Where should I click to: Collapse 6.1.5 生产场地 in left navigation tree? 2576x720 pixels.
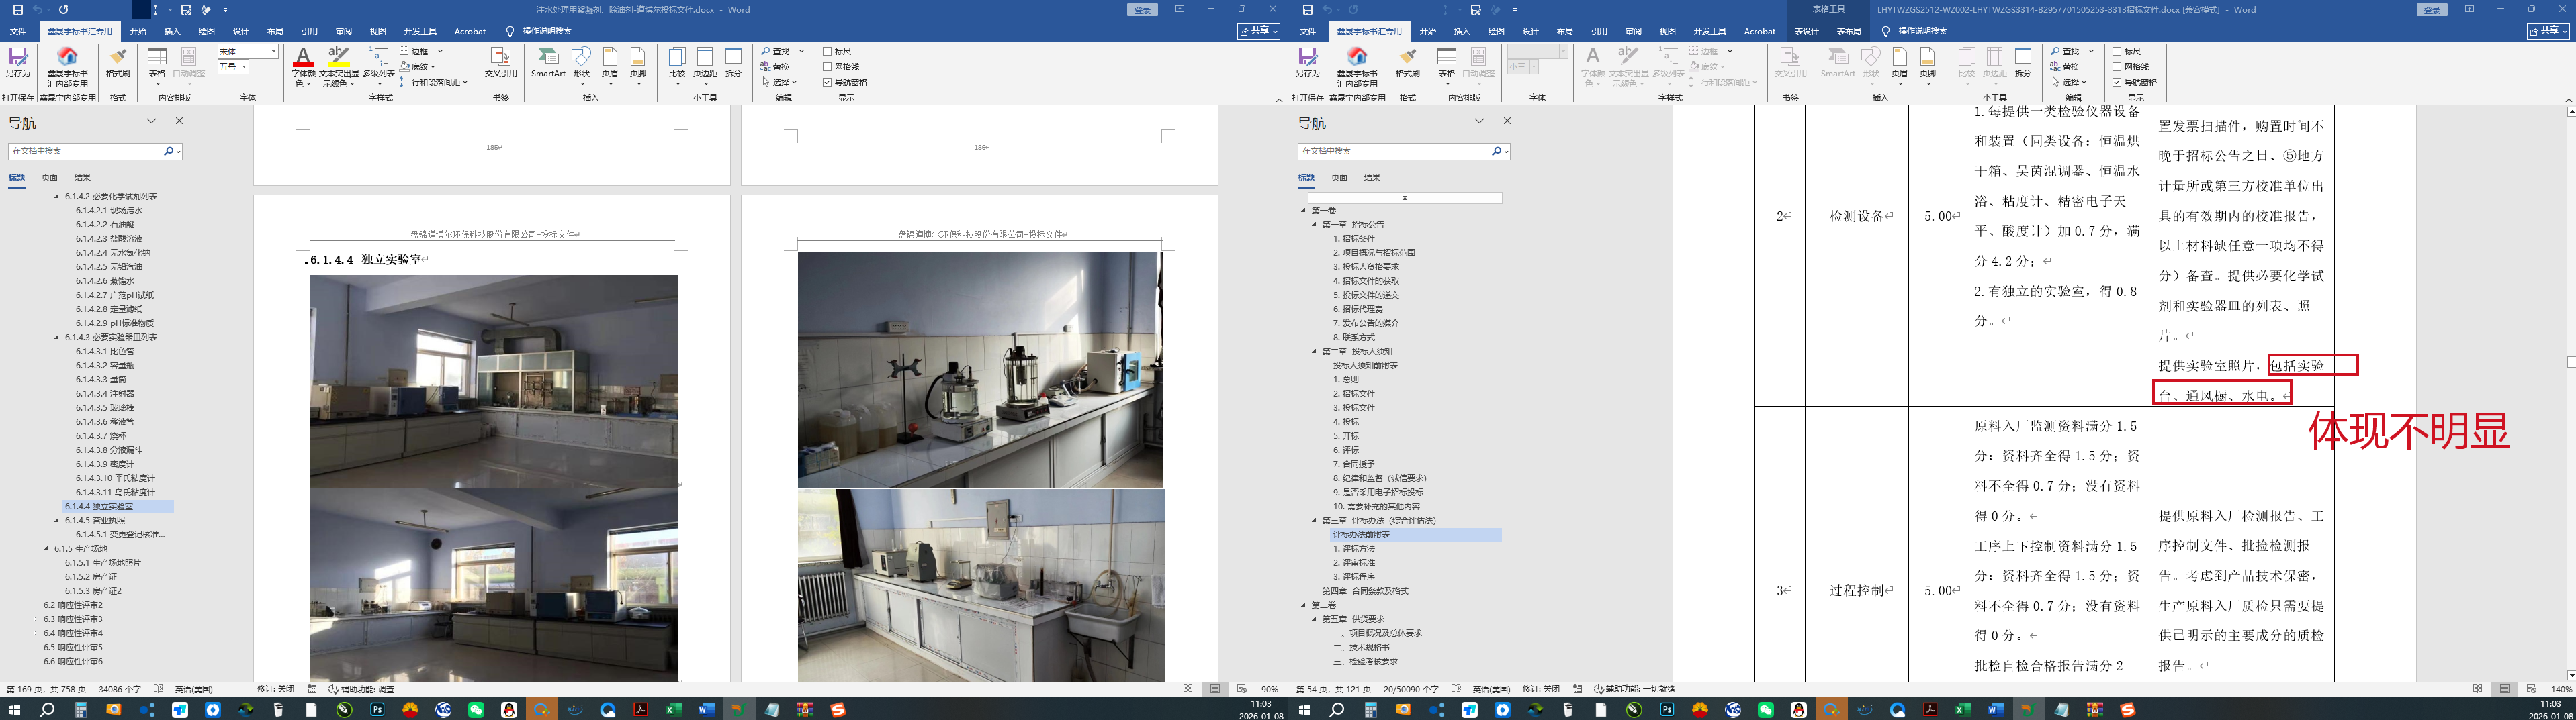click(x=46, y=548)
